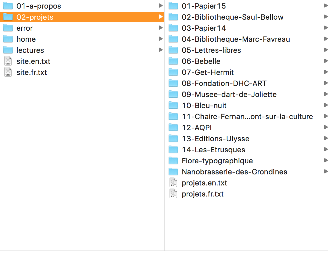Select the '11-Chaire-Fernan…ont-sur-la-culture' name

(x=247, y=116)
